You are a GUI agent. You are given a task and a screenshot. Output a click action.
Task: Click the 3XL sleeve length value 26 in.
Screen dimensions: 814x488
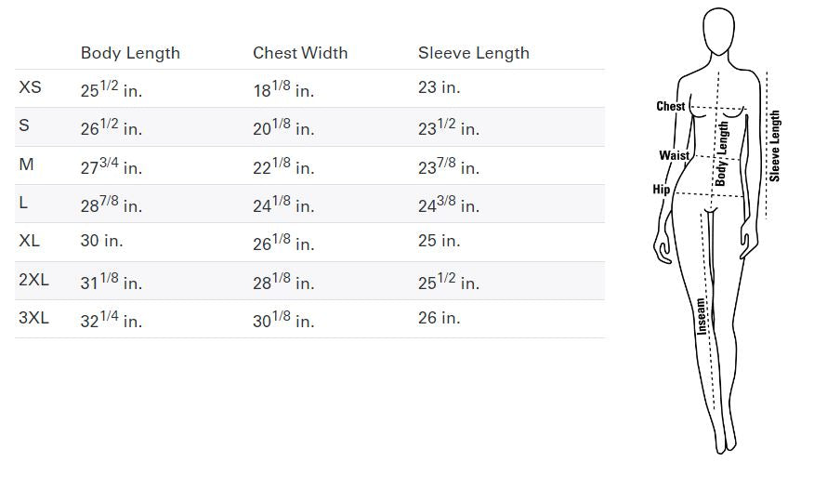coord(440,318)
